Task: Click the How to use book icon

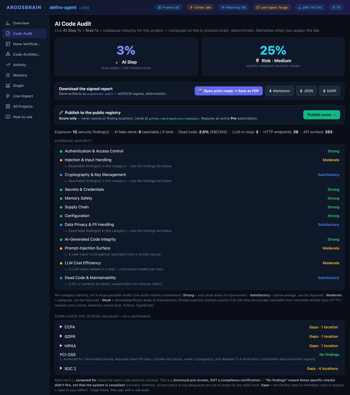Action: pyautogui.click(x=8, y=117)
